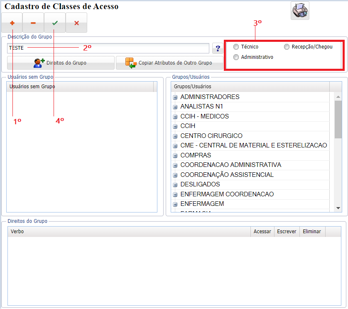Select the Administrativo radio option
This screenshot has height=309, width=348.
[236, 57]
